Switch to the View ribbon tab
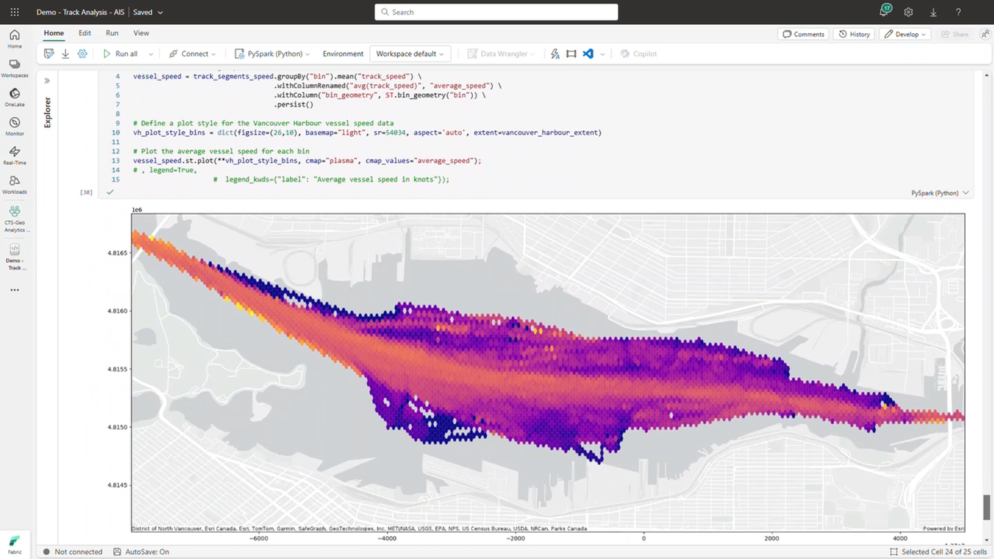 point(141,33)
